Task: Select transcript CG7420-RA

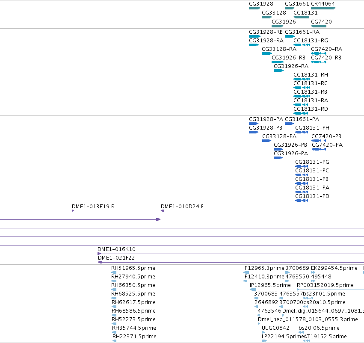Action: point(327,49)
